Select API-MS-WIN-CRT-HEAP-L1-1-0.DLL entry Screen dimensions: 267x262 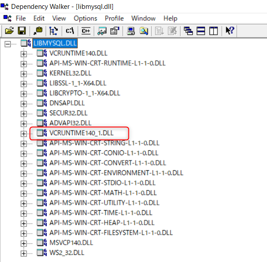click(x=102, y=223)
